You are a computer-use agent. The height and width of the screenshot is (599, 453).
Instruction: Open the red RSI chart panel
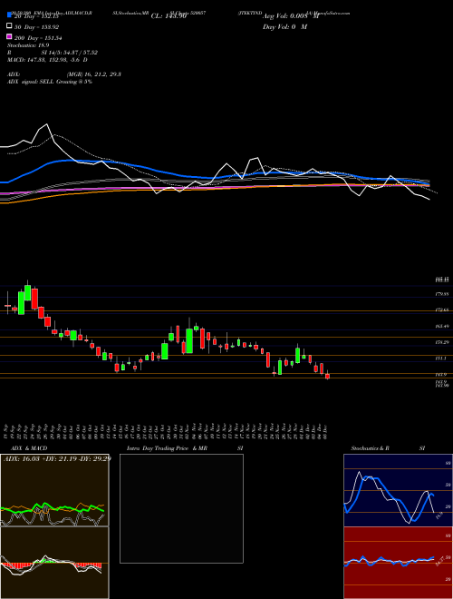point(398,563)
